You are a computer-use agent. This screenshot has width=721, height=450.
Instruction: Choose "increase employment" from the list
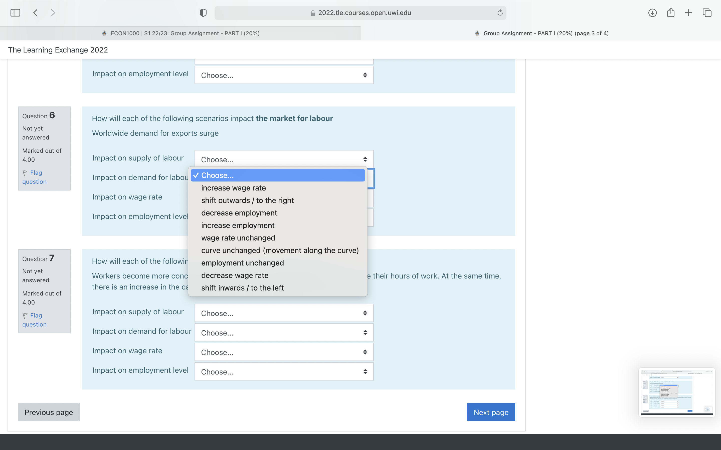coord(238,225)
